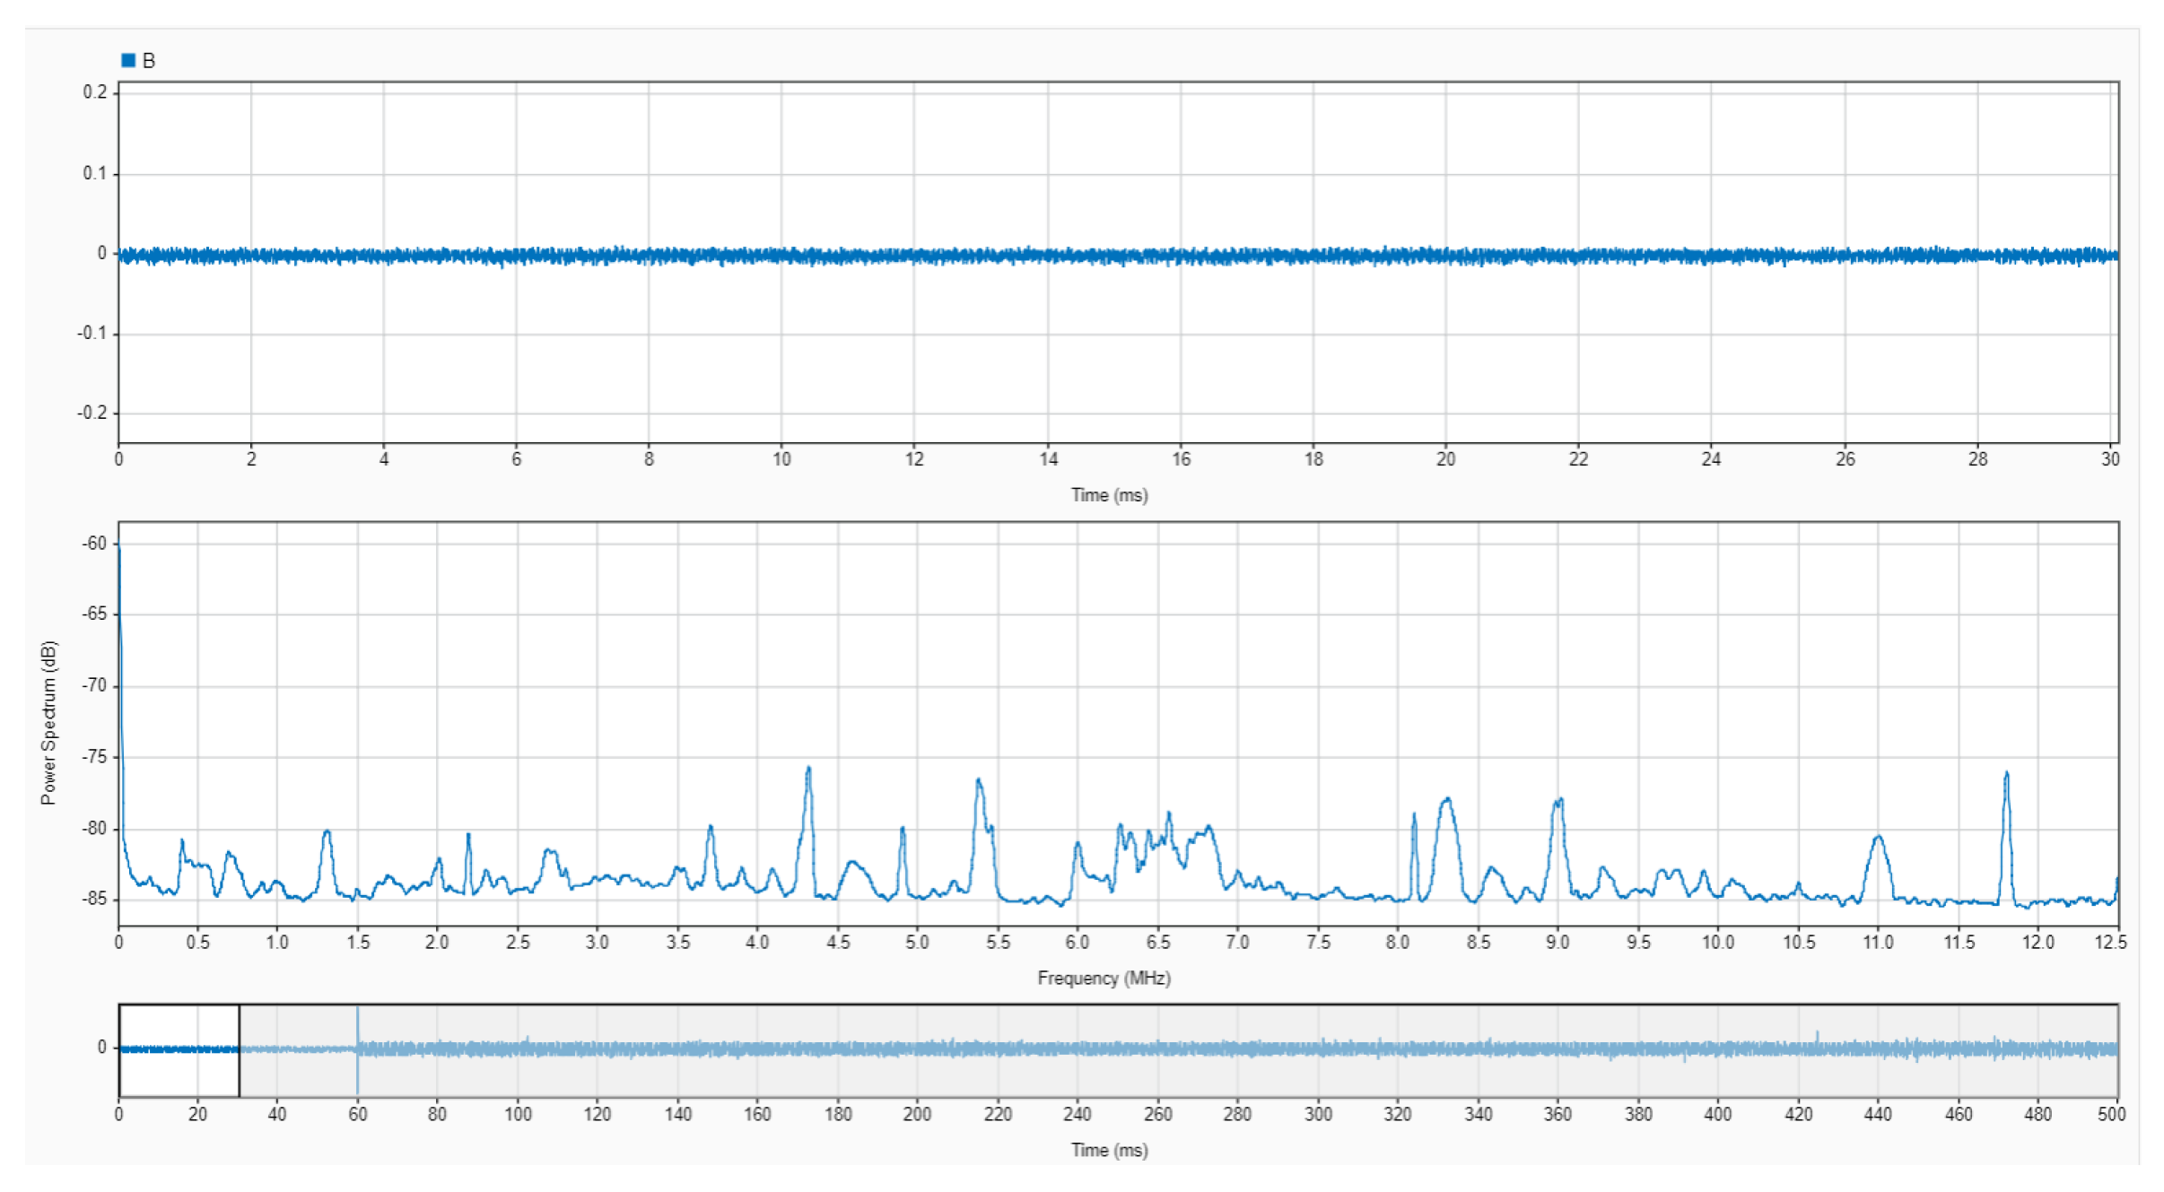Click the spectrum peak near 11.8 MHz

click(2006, 775)
